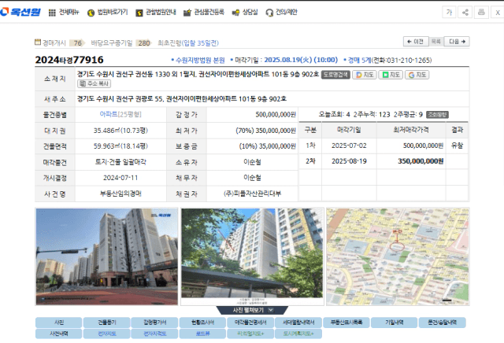Click the 토지·건물 일괄매각 cell
The width and height of the screenshot is (504, 343).
(120, 162)
